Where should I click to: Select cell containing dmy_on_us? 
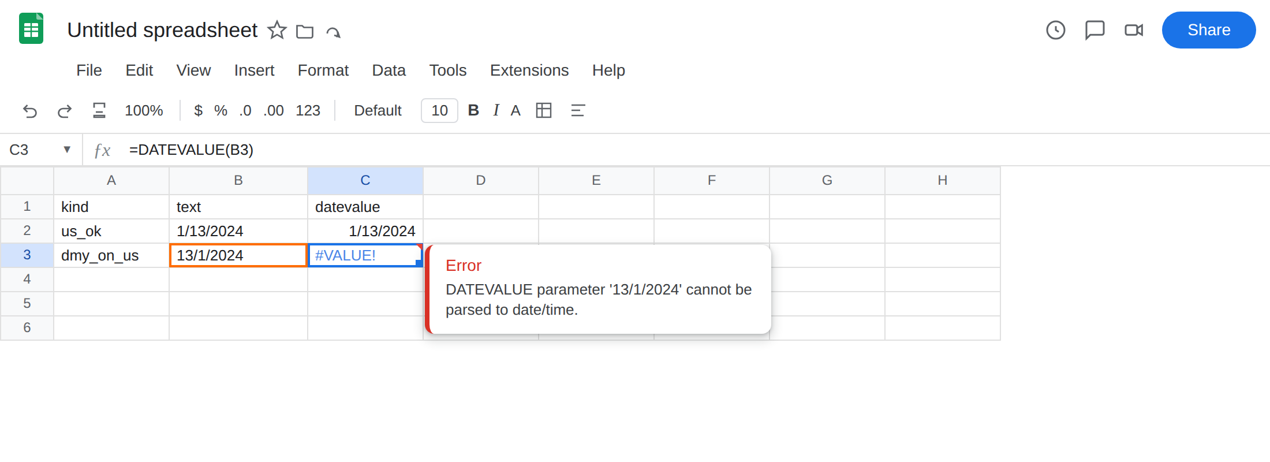[111, 255]
